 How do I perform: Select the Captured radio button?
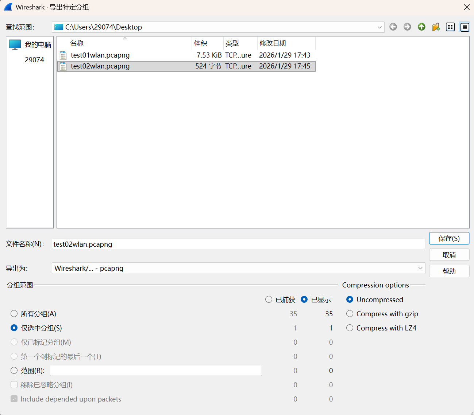point(269,299)
